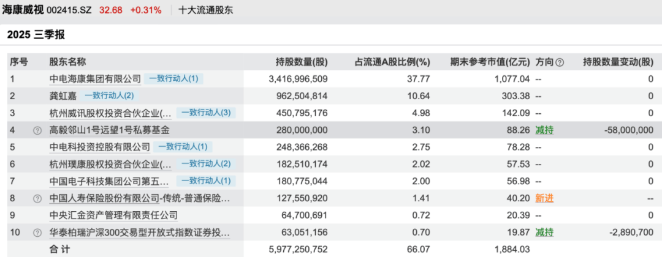The width and height of the screenshot is (662, 257).
Task: Expand 一致行动人(3) tag for 杭州威讯股权投资
Action: point(206,113)
